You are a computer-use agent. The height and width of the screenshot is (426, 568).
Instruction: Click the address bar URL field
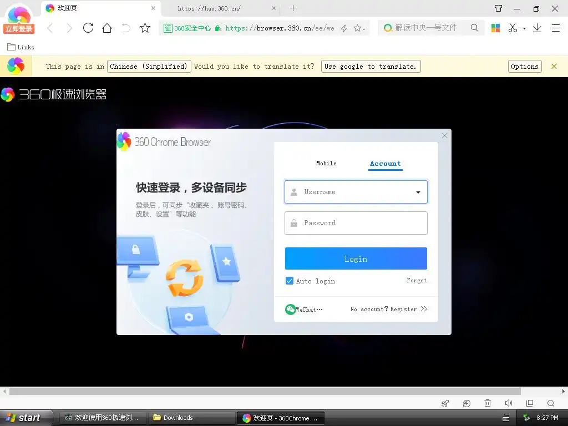280,28
